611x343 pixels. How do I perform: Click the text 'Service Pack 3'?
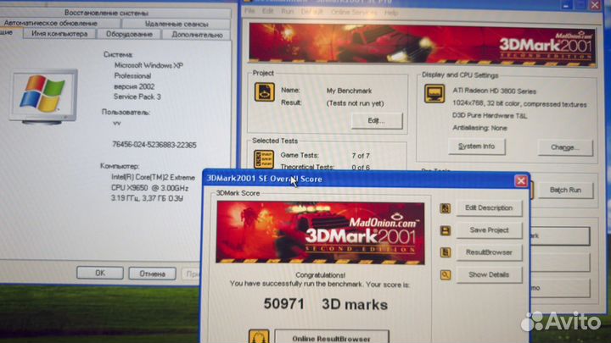[137, 97]
